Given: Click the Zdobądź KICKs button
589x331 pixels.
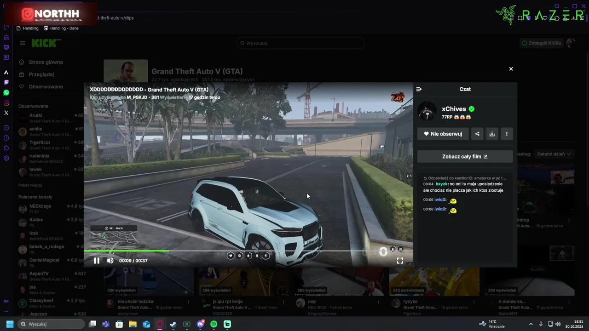Looking at the screenshot, I should point(541,43).
